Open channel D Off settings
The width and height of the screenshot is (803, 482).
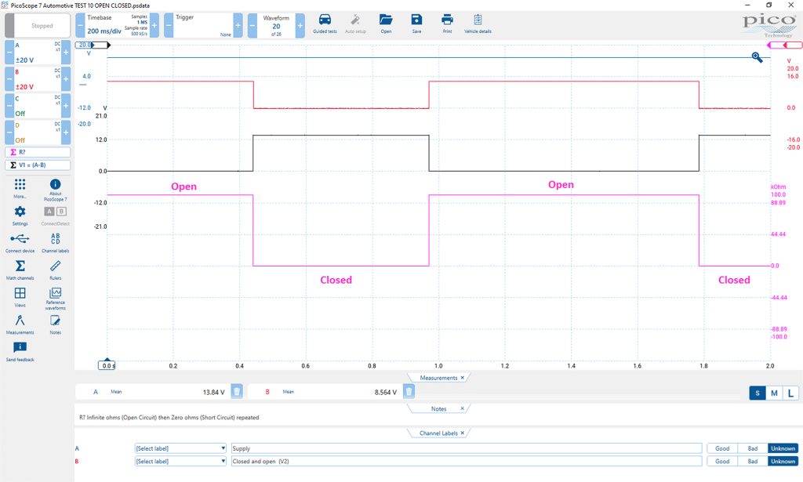38,132
